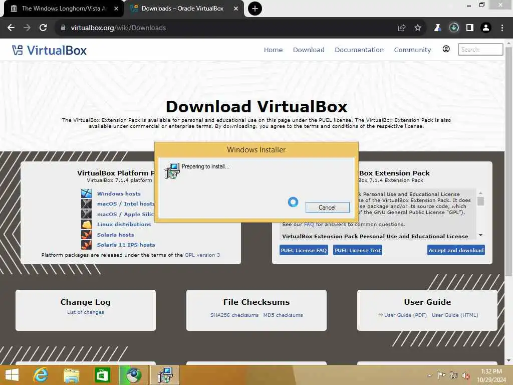Open File Explorer from taskbar
The width and height of the screenshot is (513, 385).
point(71,375)
